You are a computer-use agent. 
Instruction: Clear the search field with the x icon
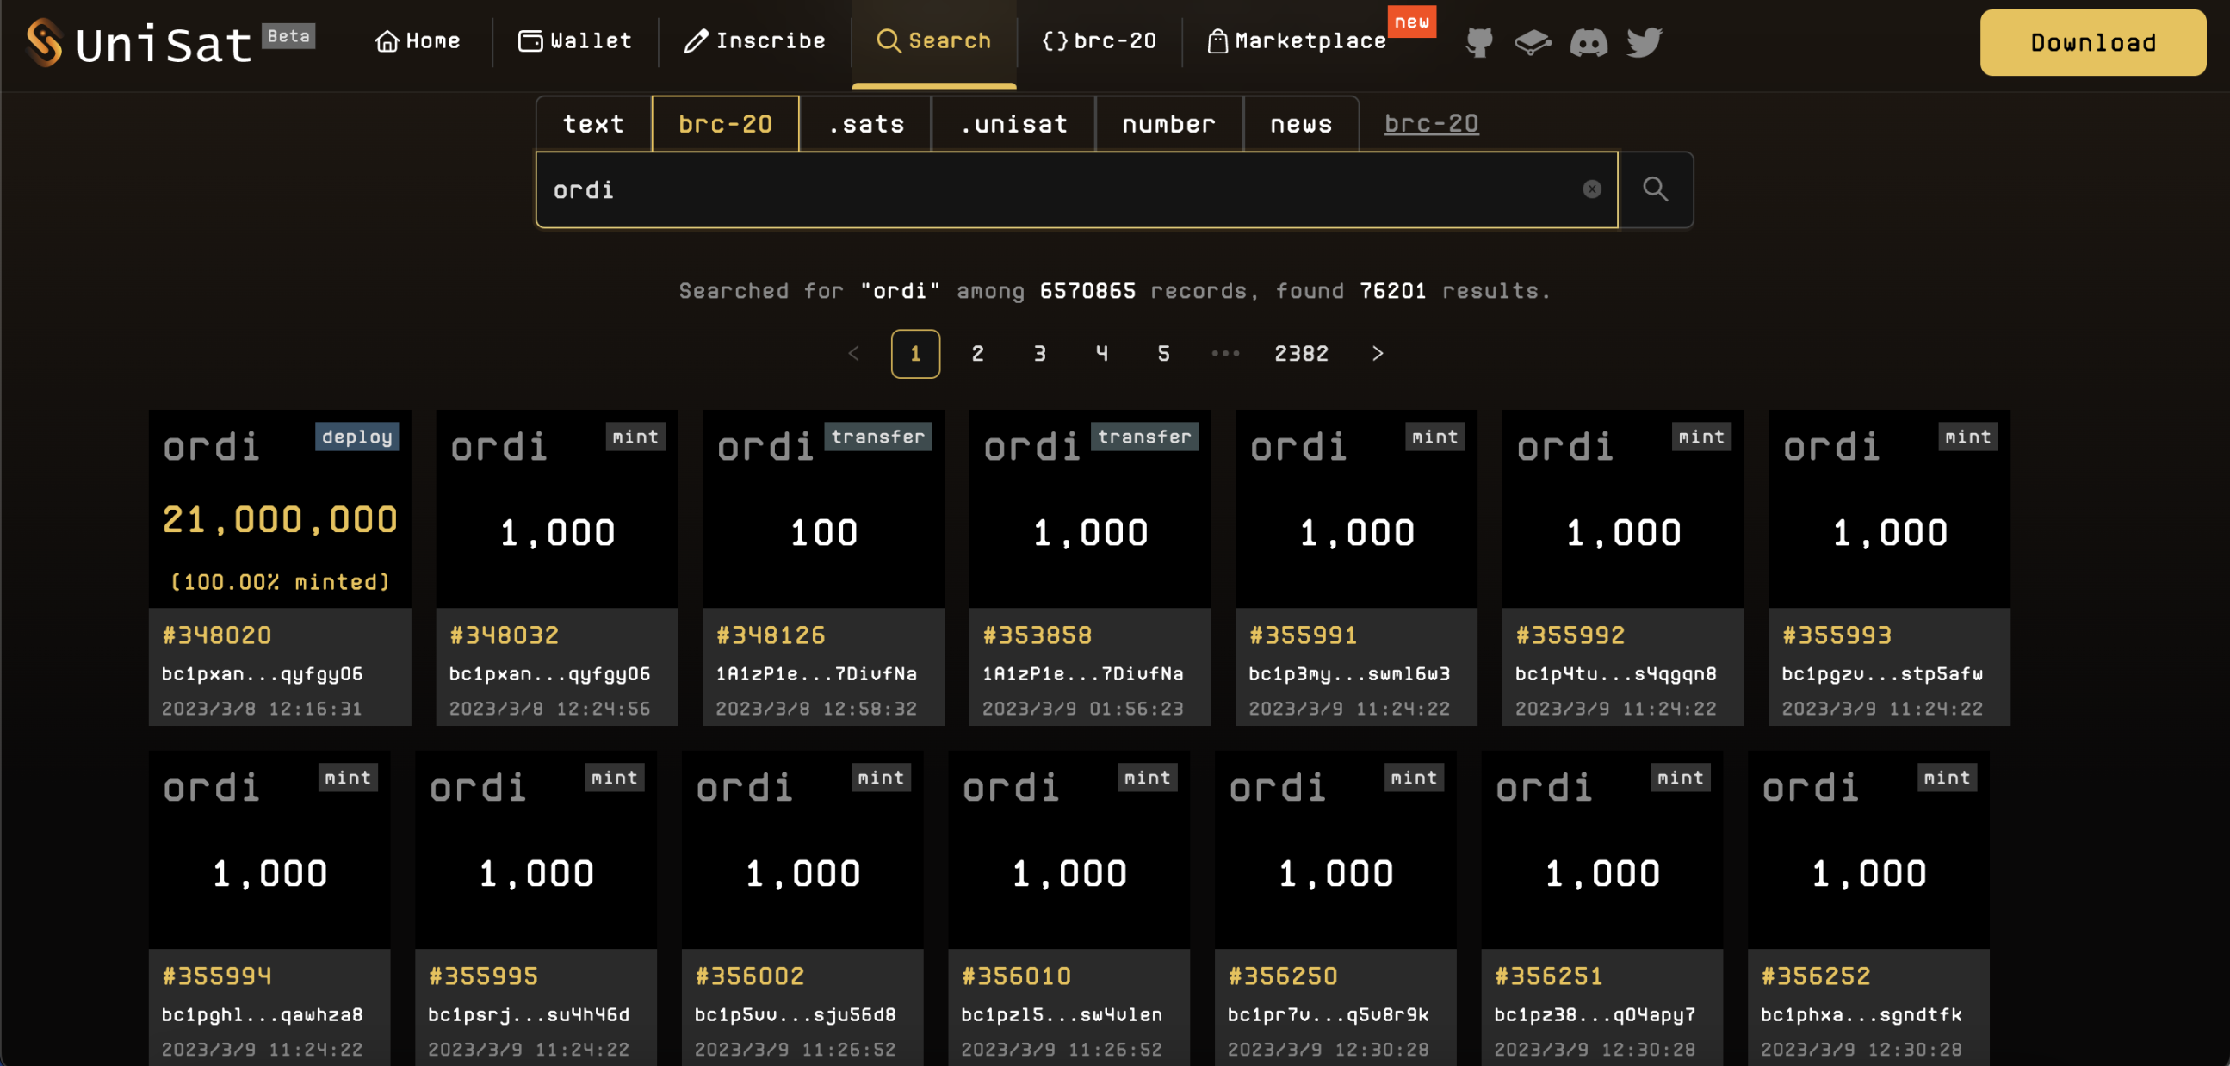1592,189
